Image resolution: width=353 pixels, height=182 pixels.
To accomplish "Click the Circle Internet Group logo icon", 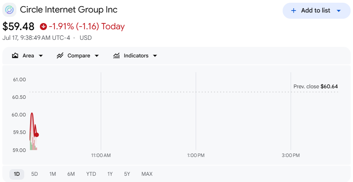I will pos(9,10).
